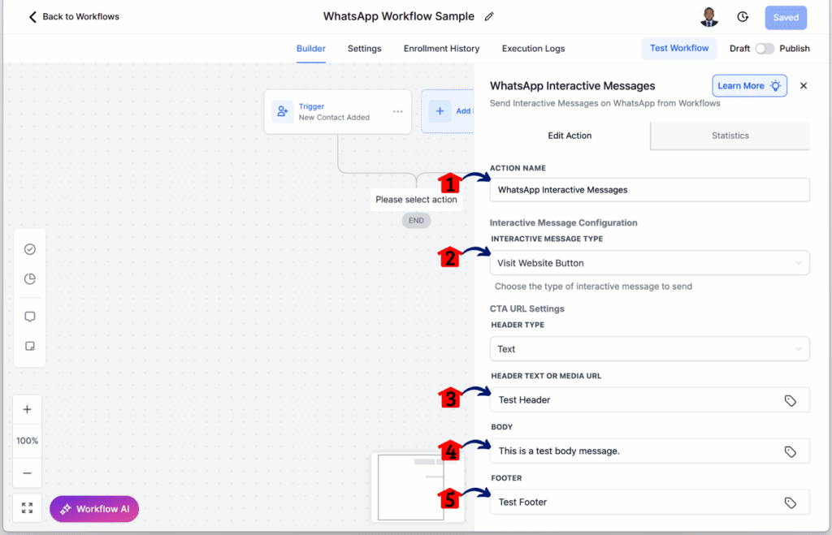Image resolution: width=832 pixels, height=535 pixels.
Task: Click the New Contact Added trigger card
Action: pyautogui.click(x=337, y=112)
